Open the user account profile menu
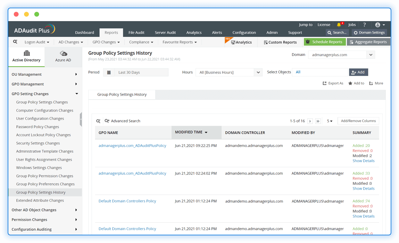Viewport: 399px width, 243px height. [380, 25]
